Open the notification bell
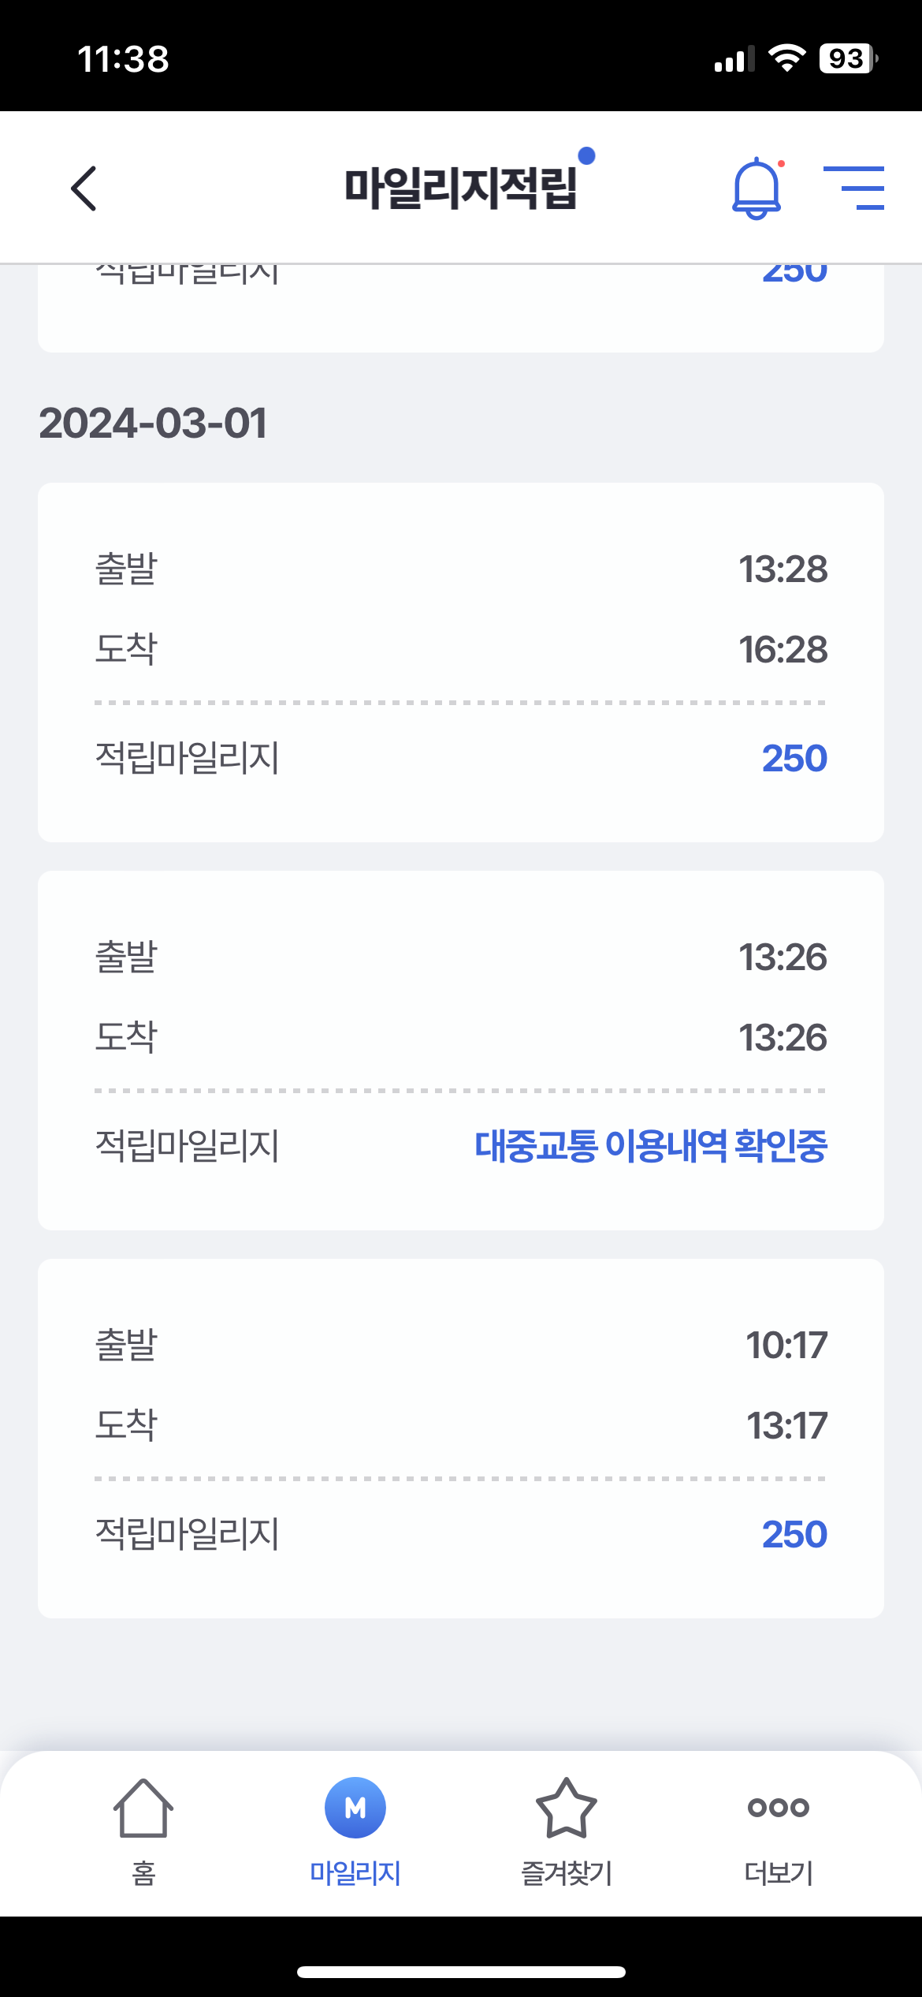The width and height of the screenshot is (922, 1997). pyautogui.click(x=757, y=189)
